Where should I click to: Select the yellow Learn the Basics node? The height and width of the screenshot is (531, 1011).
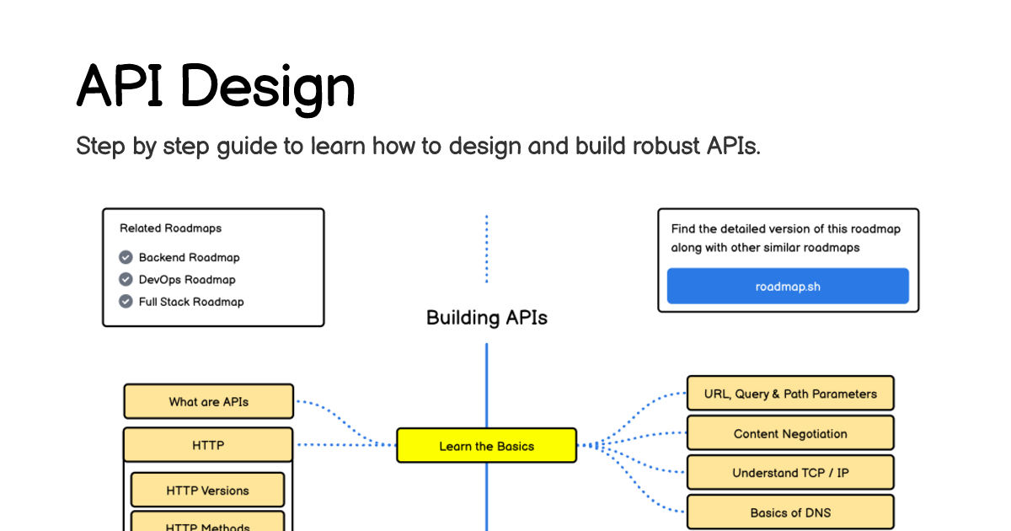(x=486, y=445)
